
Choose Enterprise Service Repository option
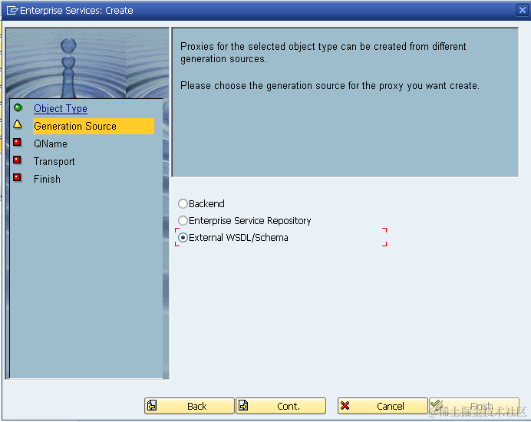click(183, 220)
